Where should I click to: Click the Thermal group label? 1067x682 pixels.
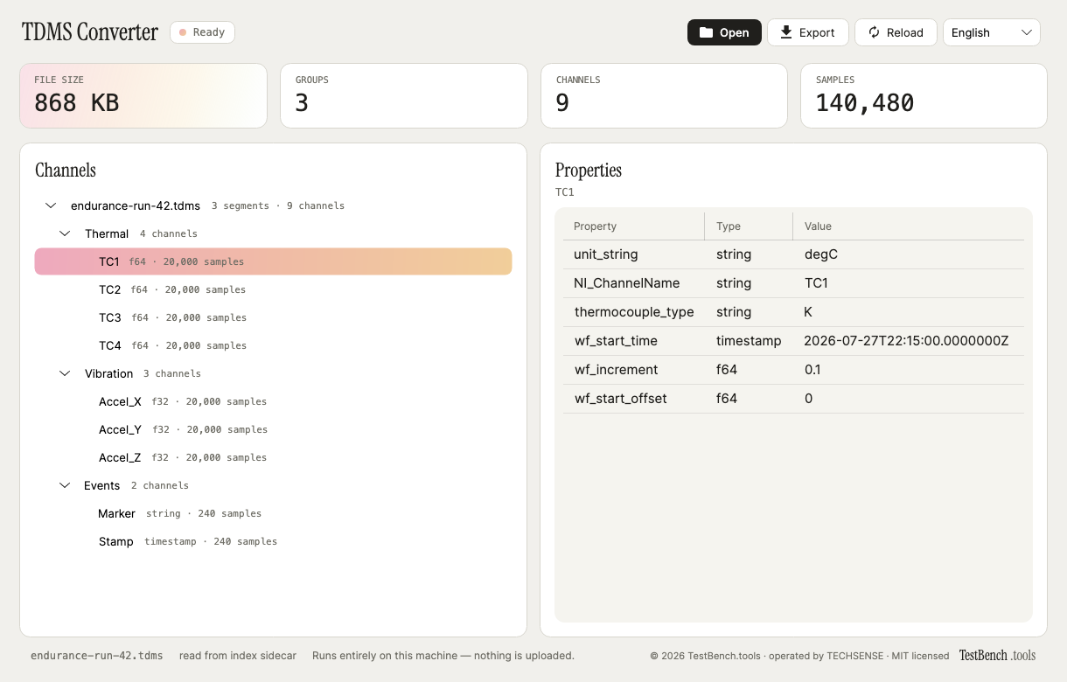coord(107,233)
